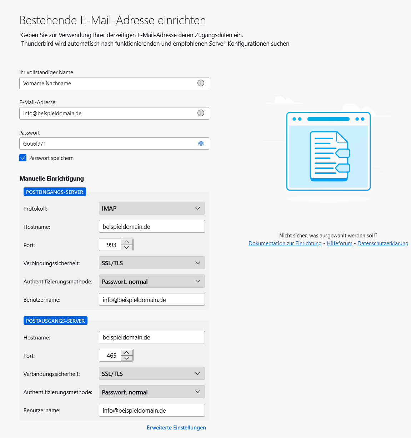Click the info icon beside the name field
The width and height of the screenshot is (411, 438).
point(201,83)
